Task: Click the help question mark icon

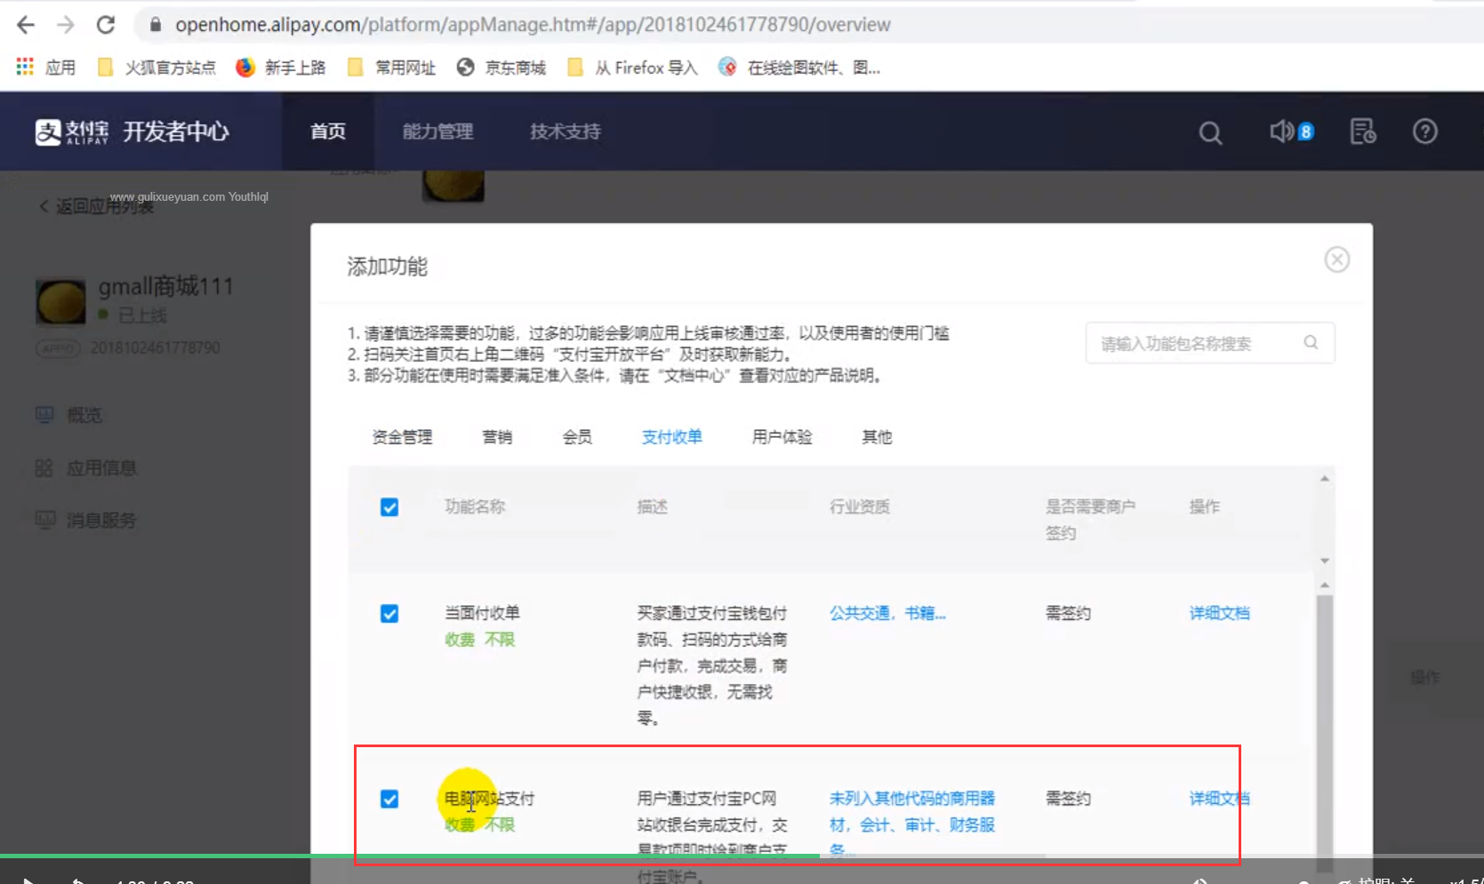Action: pos(1424,131)
